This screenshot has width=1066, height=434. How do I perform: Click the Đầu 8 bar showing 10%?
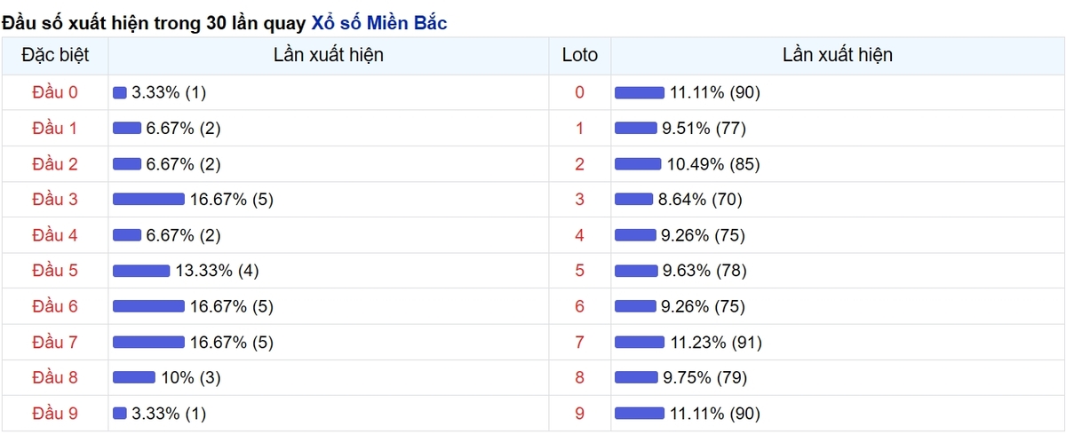point(134,377)
